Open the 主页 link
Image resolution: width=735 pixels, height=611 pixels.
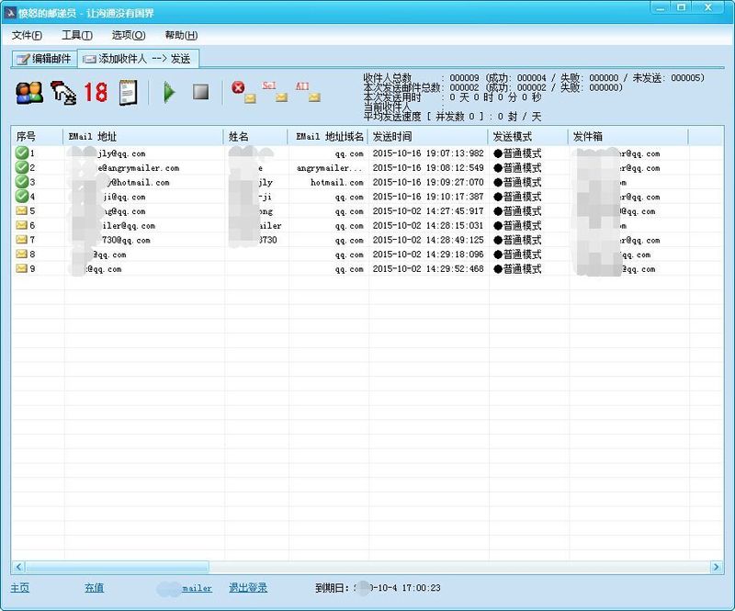click(x=19, y=587)
